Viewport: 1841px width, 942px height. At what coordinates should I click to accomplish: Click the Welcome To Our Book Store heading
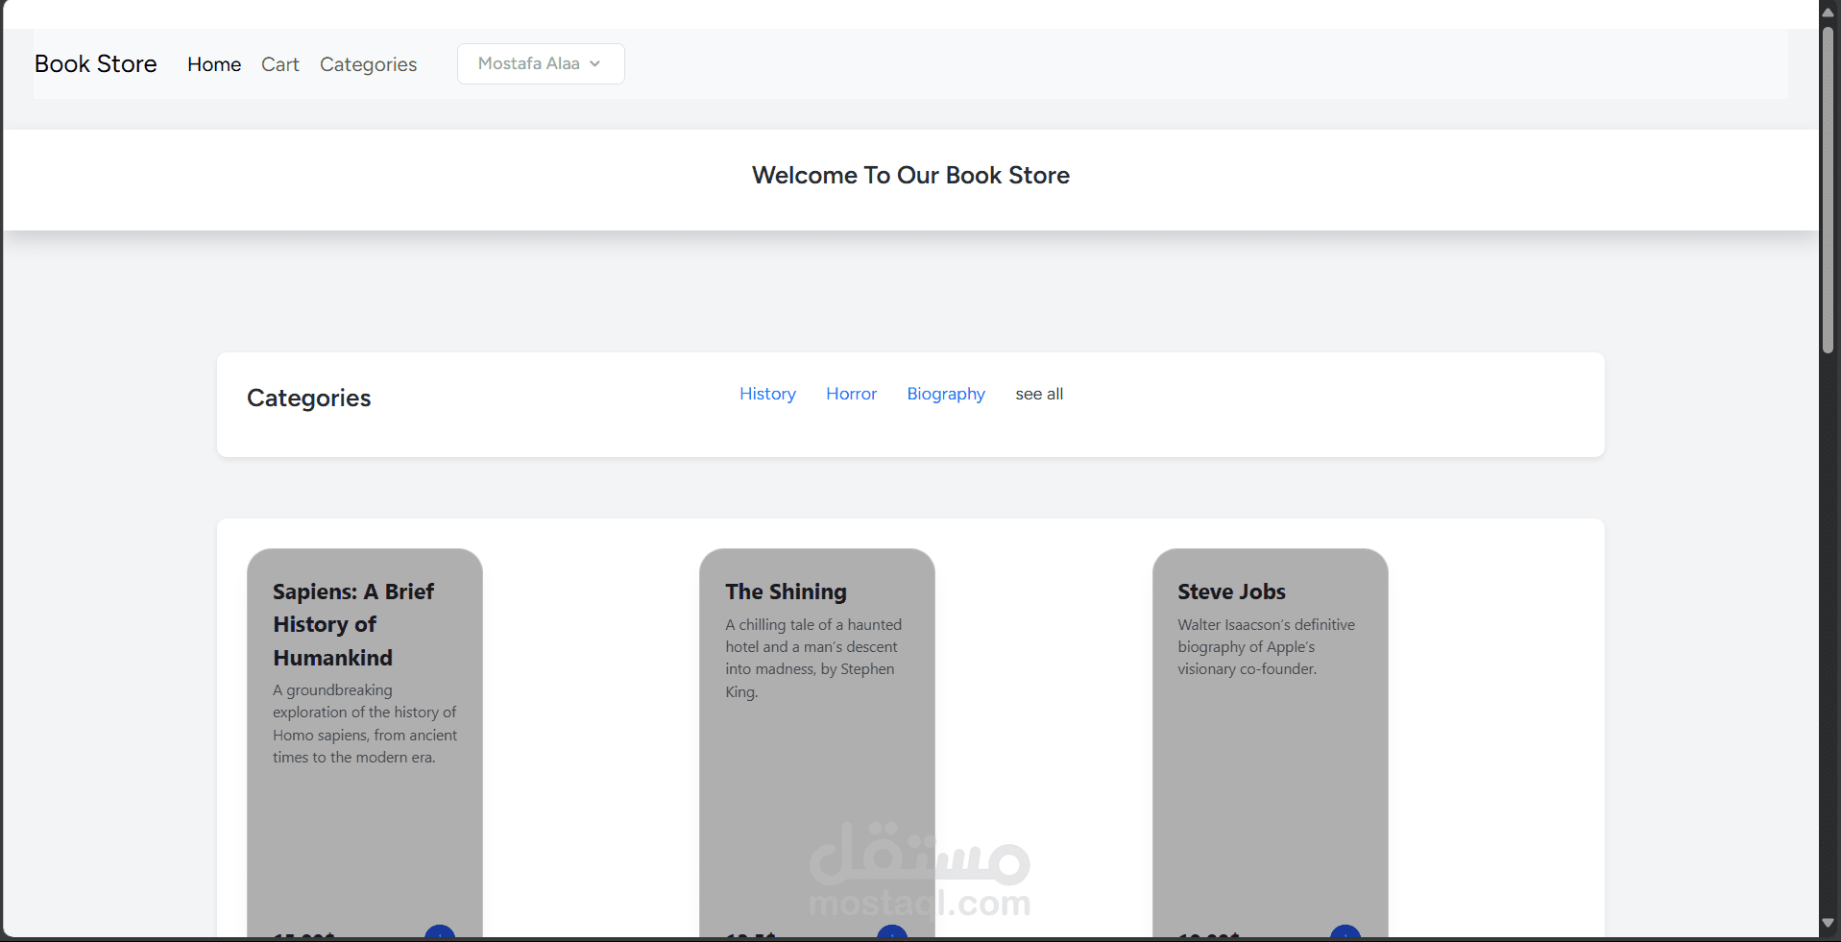(x=910, y=176)
